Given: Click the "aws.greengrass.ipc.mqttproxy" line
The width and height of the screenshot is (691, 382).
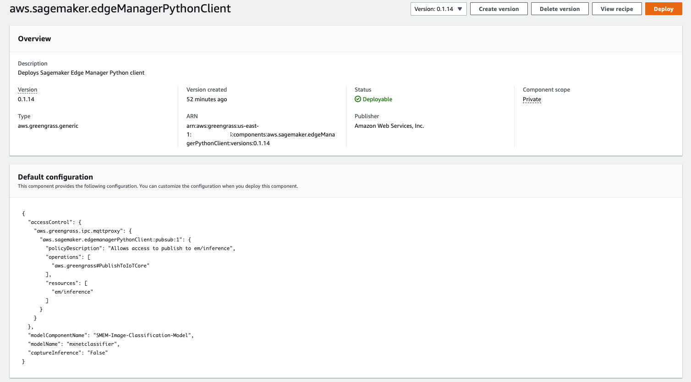Looking at the screenshot, I should click(83, 231).
